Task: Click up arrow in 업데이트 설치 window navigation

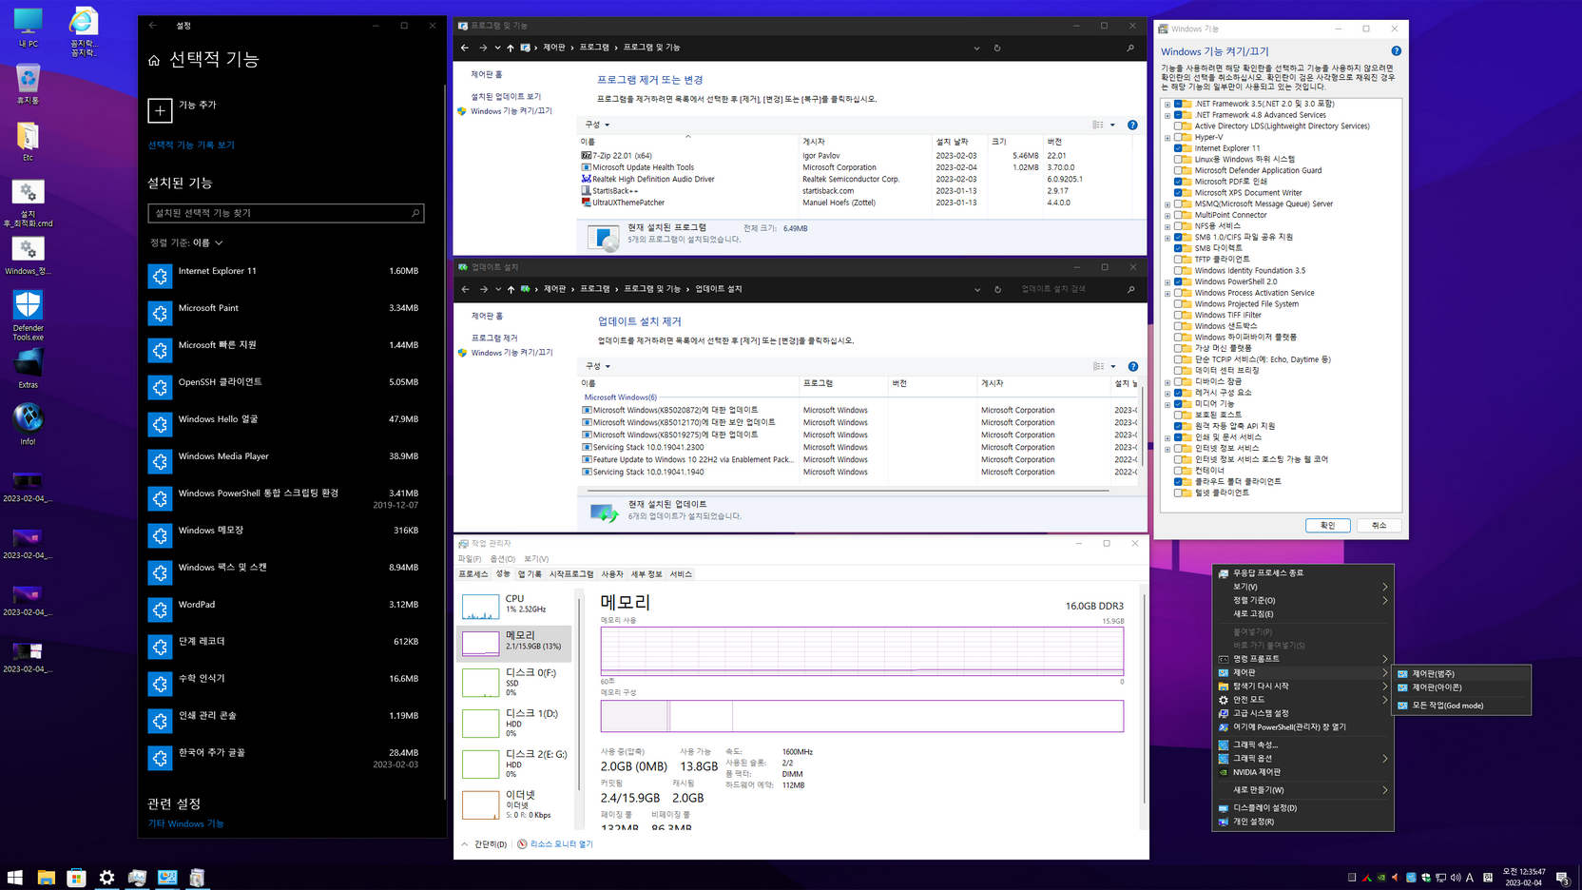Action: (511, 289)
